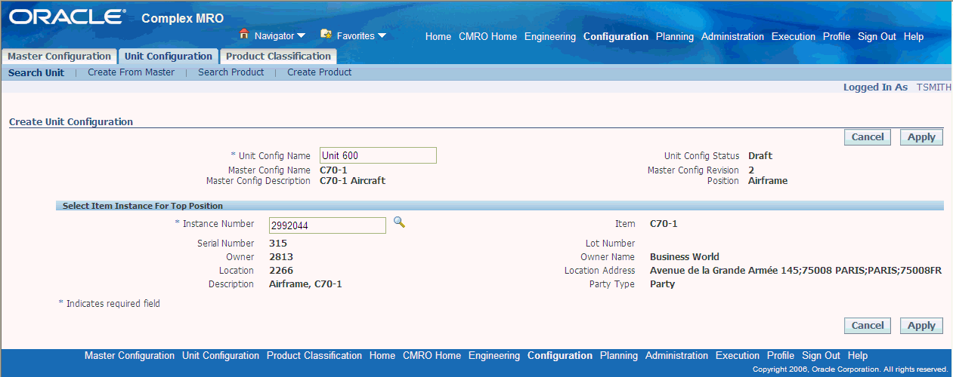Click Execution link in footer
The width and height of the screenshot is (953, 377).
point(738,355)
